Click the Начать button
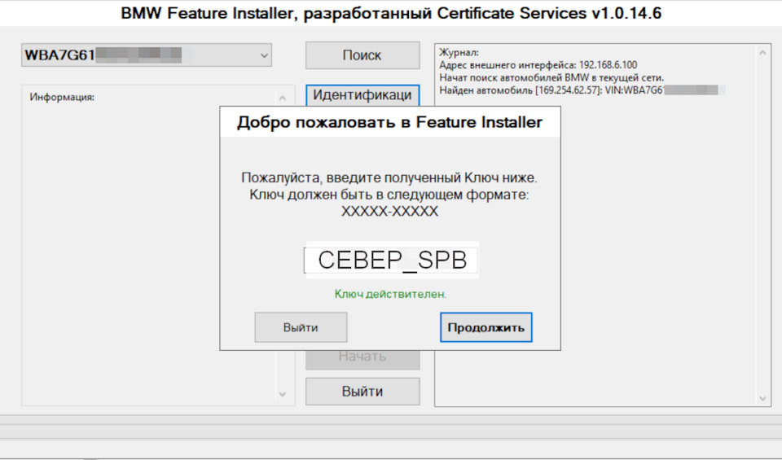This screenshot has width=782, height=460. [362, 359]
